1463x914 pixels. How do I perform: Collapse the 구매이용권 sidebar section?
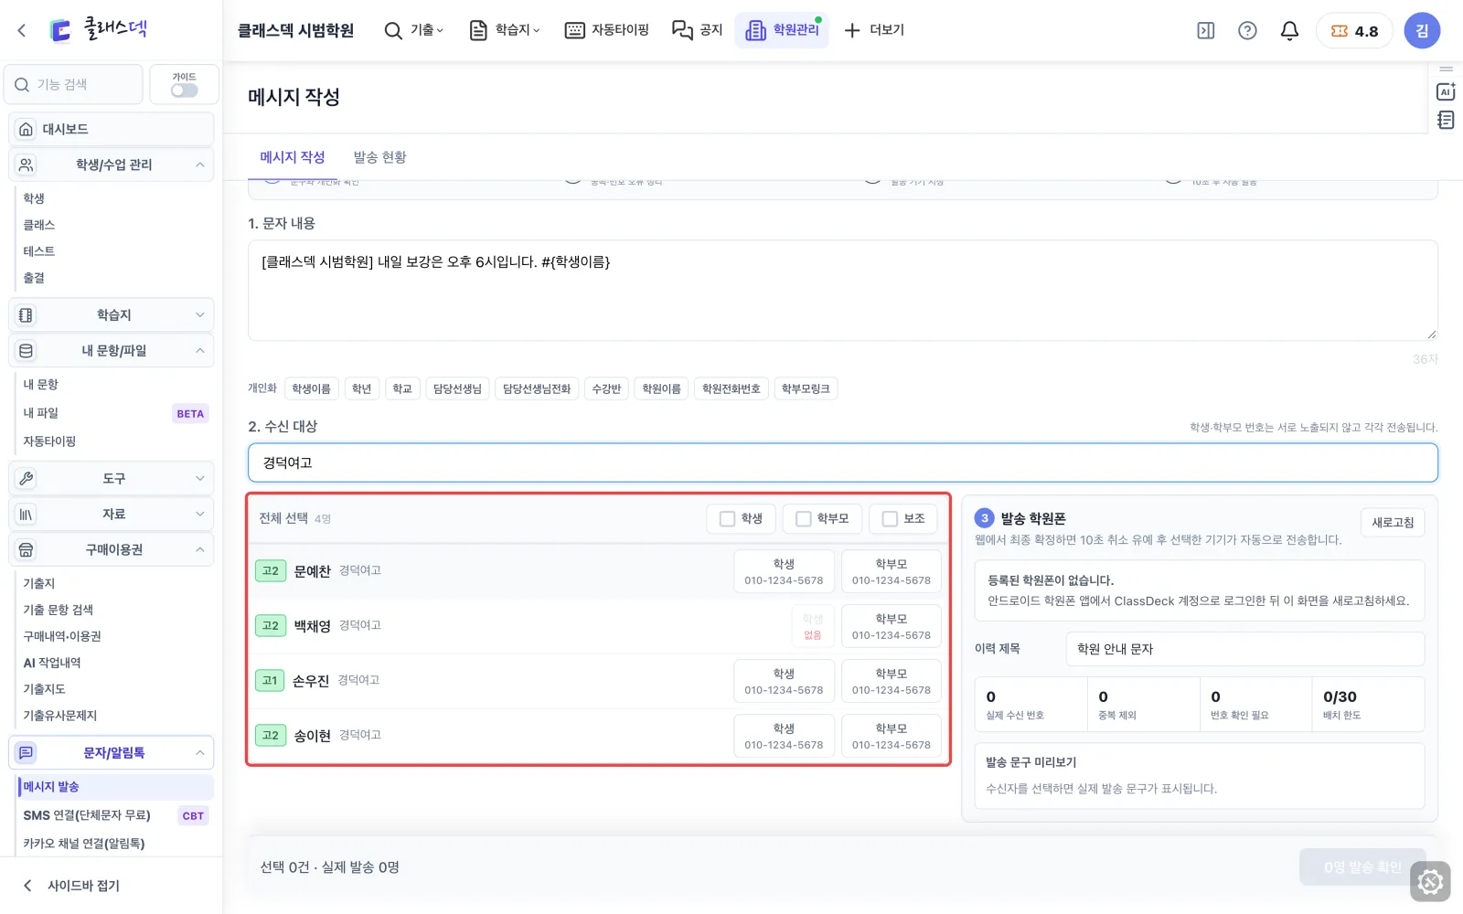[112, 549]
